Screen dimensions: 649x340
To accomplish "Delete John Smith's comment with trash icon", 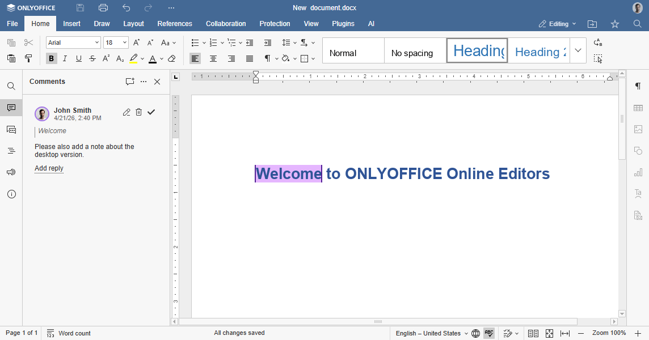I will [x=139, y=112].
